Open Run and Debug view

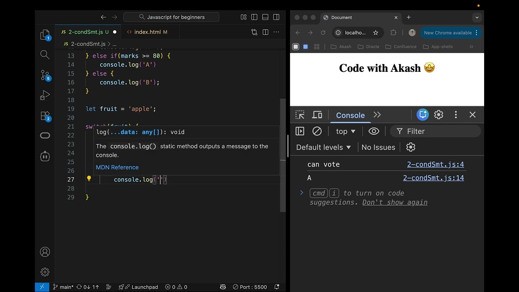45,95
